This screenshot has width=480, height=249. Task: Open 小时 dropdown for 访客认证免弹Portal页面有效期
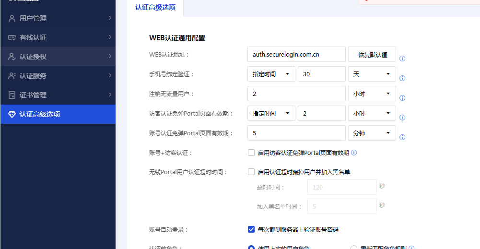point(372,113)
